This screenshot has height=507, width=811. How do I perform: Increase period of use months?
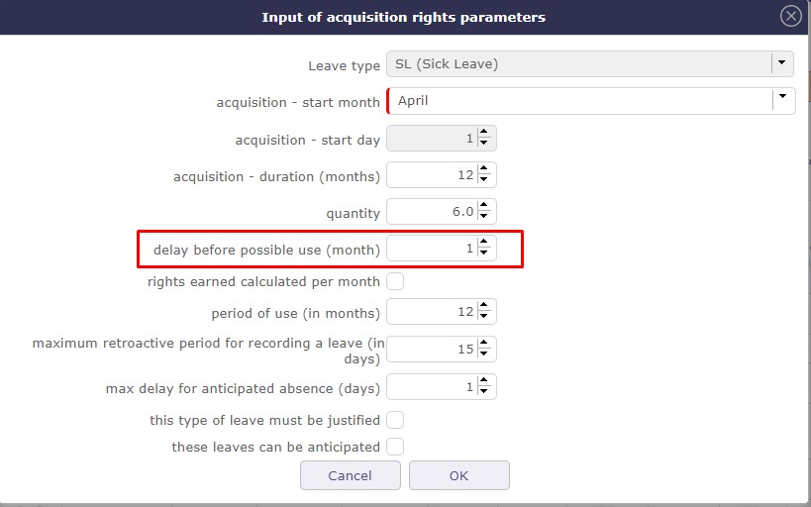coord(483,306)
